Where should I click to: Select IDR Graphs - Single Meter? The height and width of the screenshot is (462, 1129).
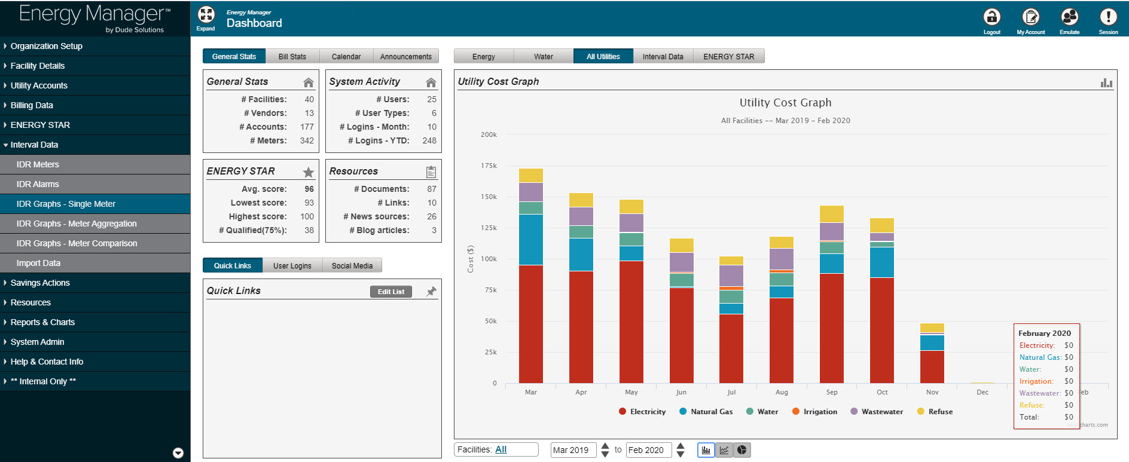(x=95, y=204)
